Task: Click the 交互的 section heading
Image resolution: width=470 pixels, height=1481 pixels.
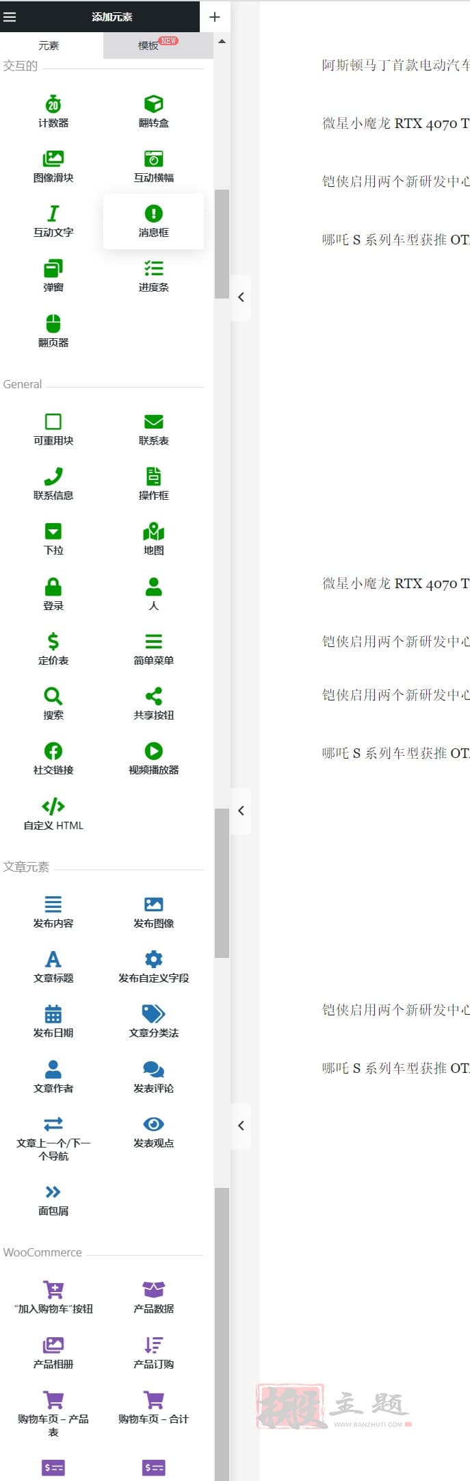Action: click(21, 66)
